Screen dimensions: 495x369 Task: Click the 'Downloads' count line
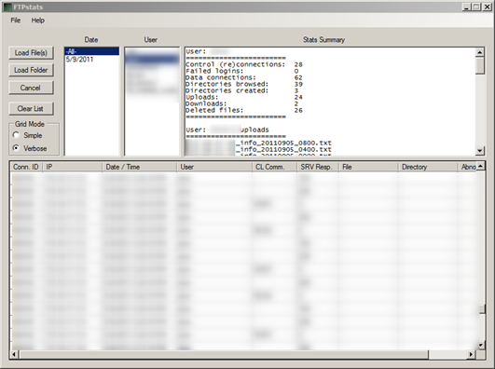point(241,103)
